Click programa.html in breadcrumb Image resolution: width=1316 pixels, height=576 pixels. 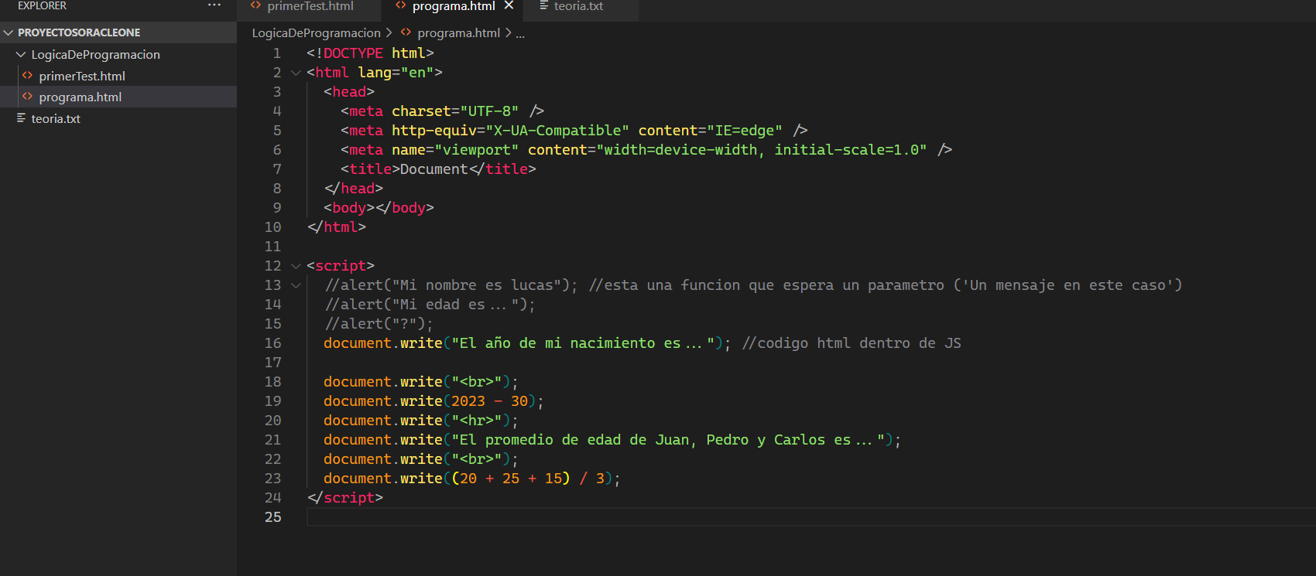[x=458, y=32]
